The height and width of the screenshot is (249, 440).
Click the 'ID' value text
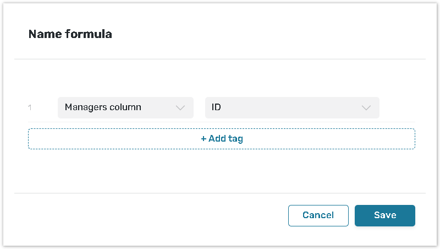tap(216, 107)
